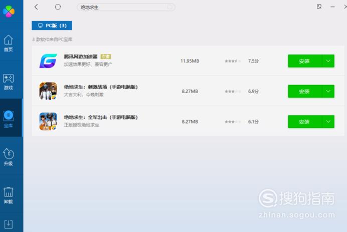Click the 6.1分 star rating
Screen dimensions: 347x232
click(x=233, y=121)
